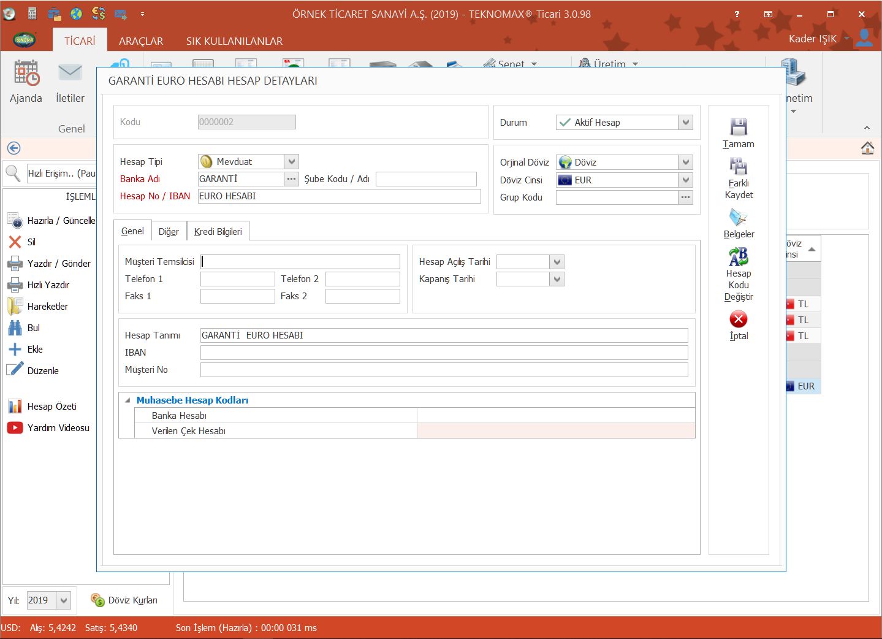Open the euro-dollar currency exchange icon
Image resolution: width=882 pixels, height=639 pixels.
pyautogui.click(x=98, y=13)
